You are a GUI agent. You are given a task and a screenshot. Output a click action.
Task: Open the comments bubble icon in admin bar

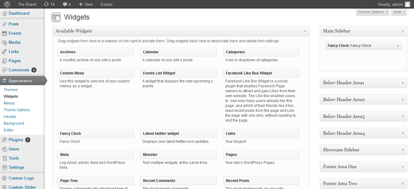(x=65, y=4)
